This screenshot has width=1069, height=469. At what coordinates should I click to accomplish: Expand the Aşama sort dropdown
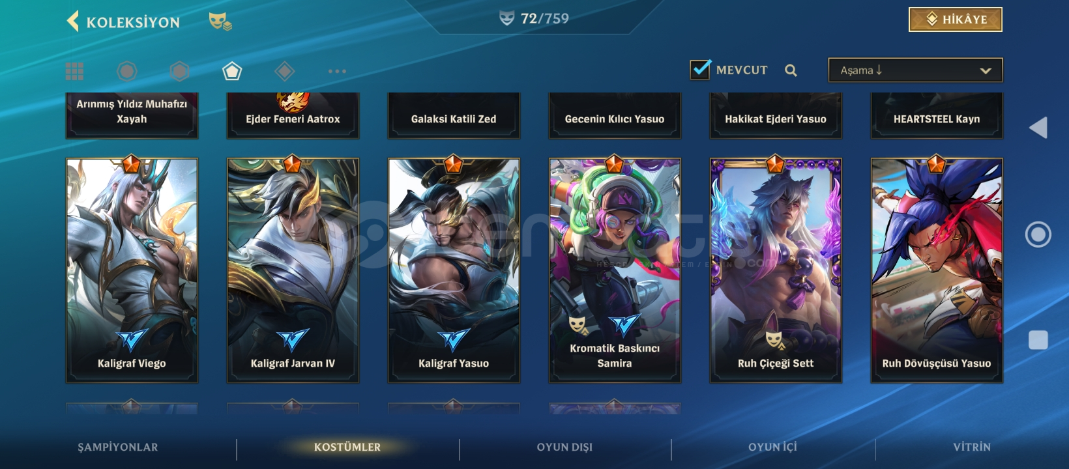pyautogui.click(x=915, y=70)
